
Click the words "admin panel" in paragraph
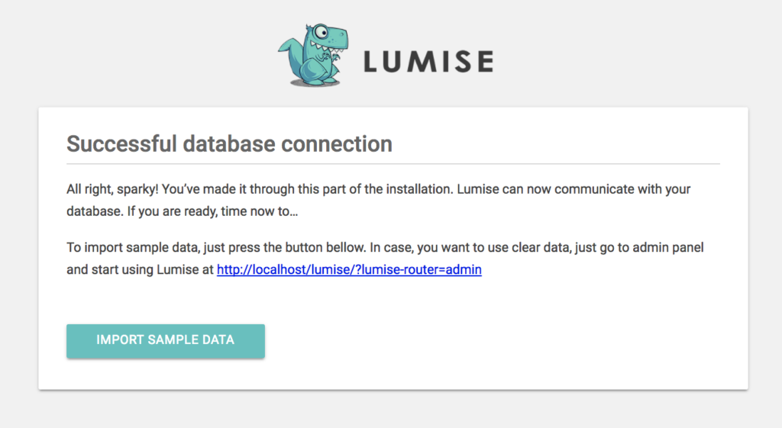pos(658,249)
